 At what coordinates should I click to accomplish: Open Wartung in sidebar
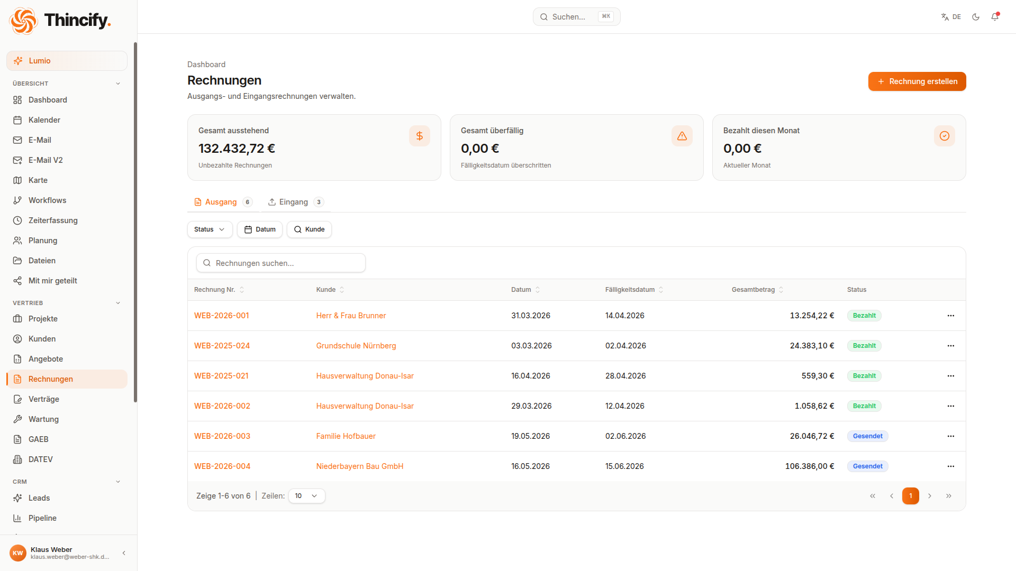67,419
